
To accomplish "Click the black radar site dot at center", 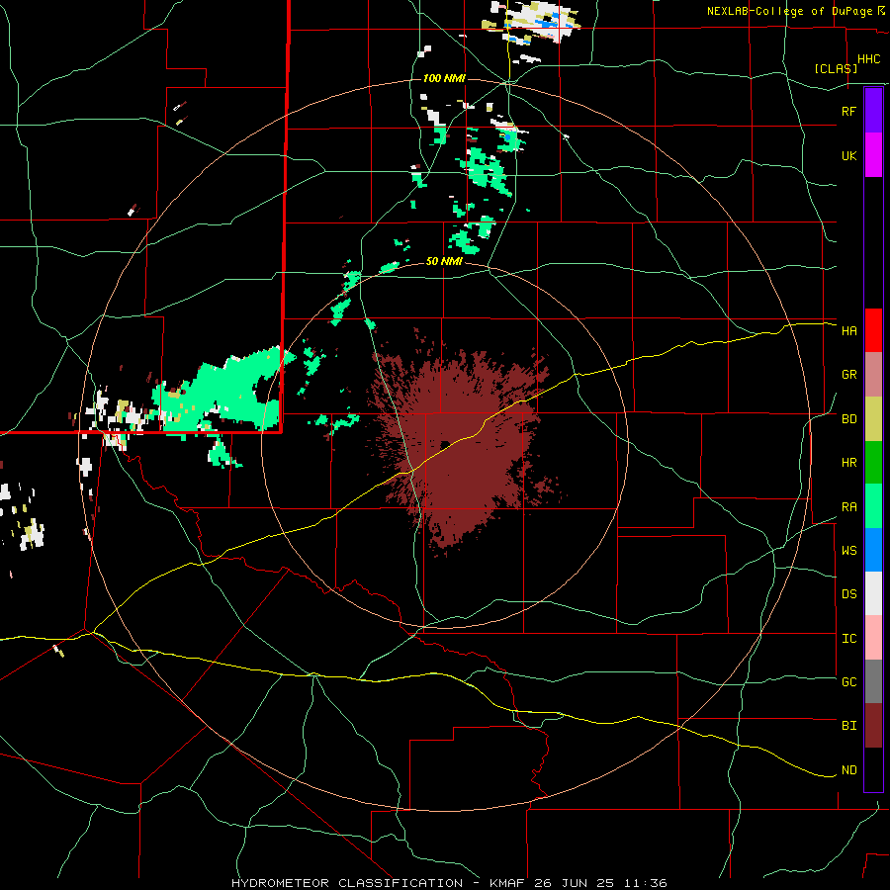I will 446,444.
